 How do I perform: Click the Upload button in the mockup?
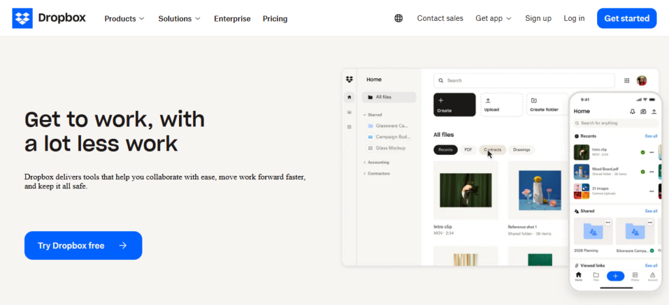click(501, 105)
